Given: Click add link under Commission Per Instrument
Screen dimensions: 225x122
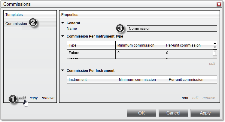Looking at the screenshot, I should click(x=185, y=98).
